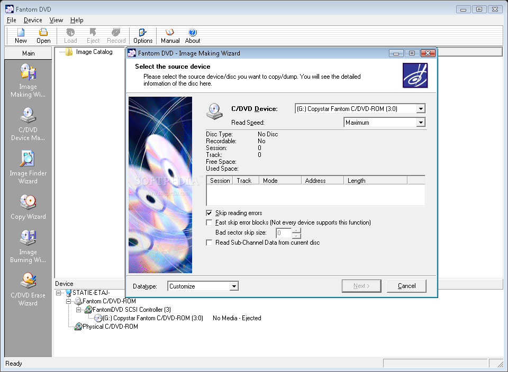Click the Cancel button
This screenshot has width=508, height=372.
(x=406, y=286)
